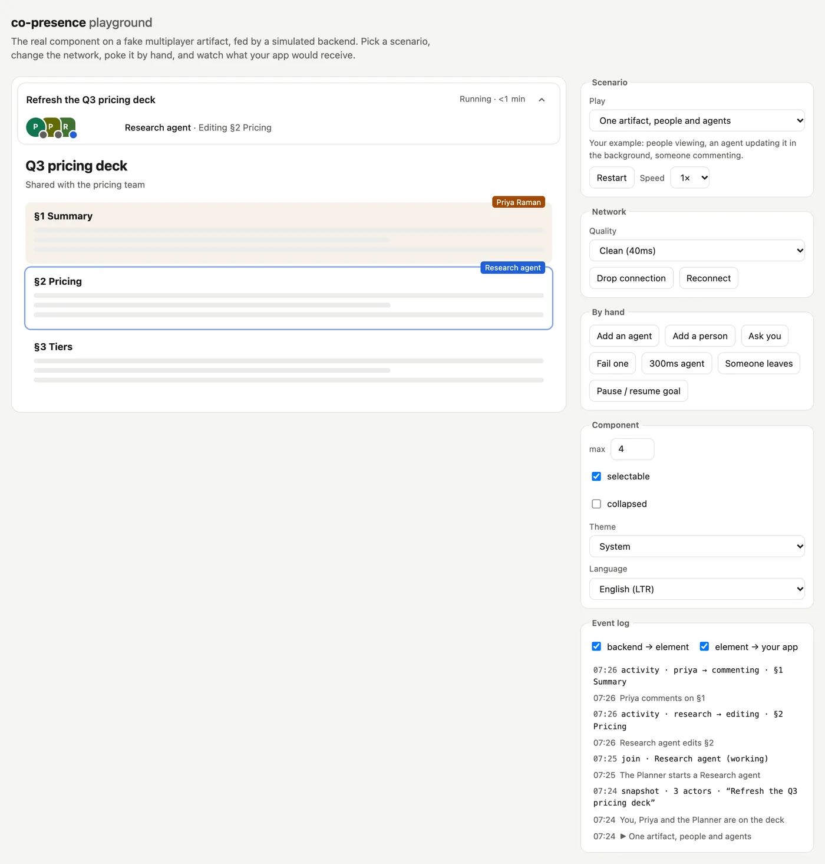Screen dimensions: 825x864
Task: Click the olive square P agent avatar
Action: coord(51,127)
